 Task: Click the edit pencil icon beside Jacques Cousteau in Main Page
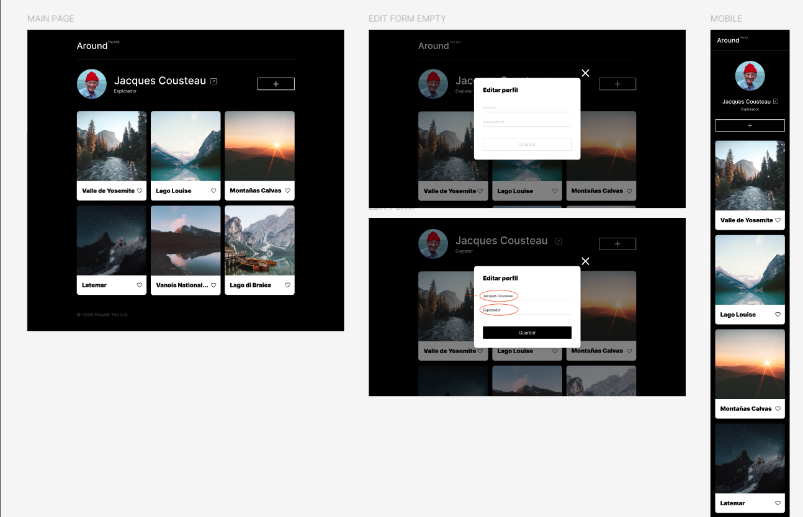coord(214,81)
